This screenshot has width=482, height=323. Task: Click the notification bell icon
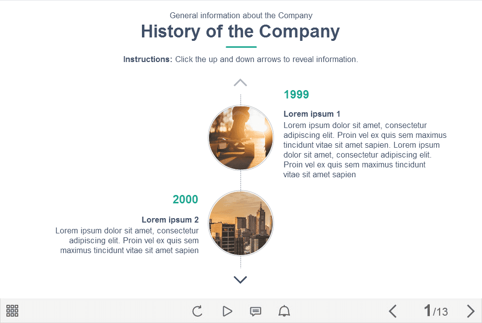tap(284, 311)
